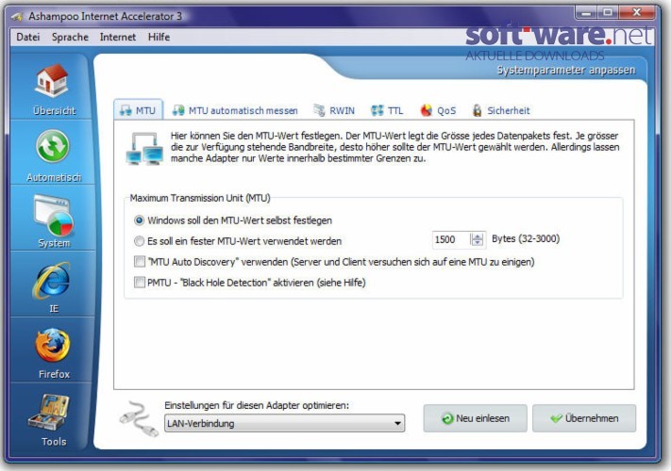The image size is (671, 471).
Task: Switch to the Sicherheit tab
Action: 501,110
